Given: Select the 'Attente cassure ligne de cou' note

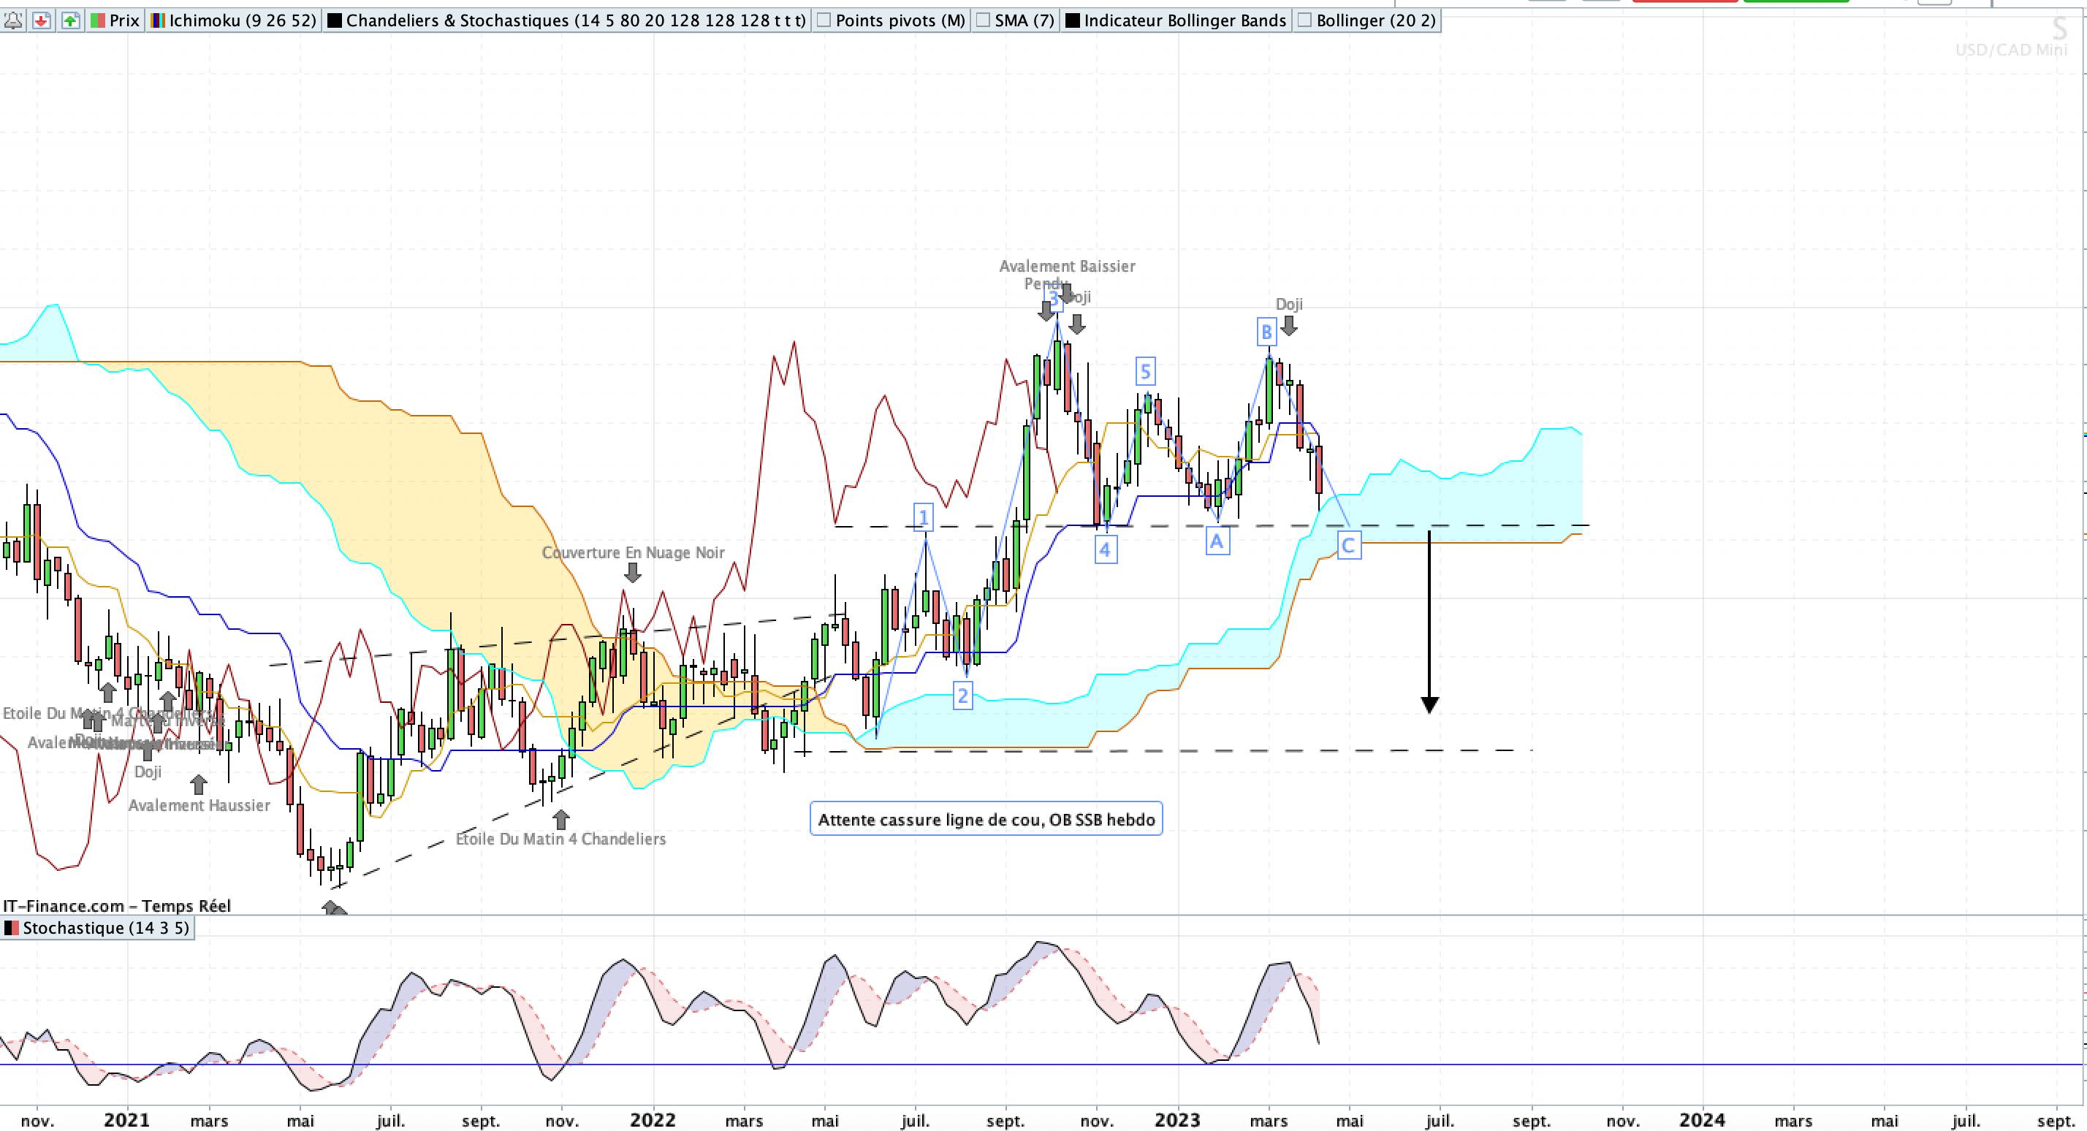Looking at the screenshot, I should tap(986, 819).
